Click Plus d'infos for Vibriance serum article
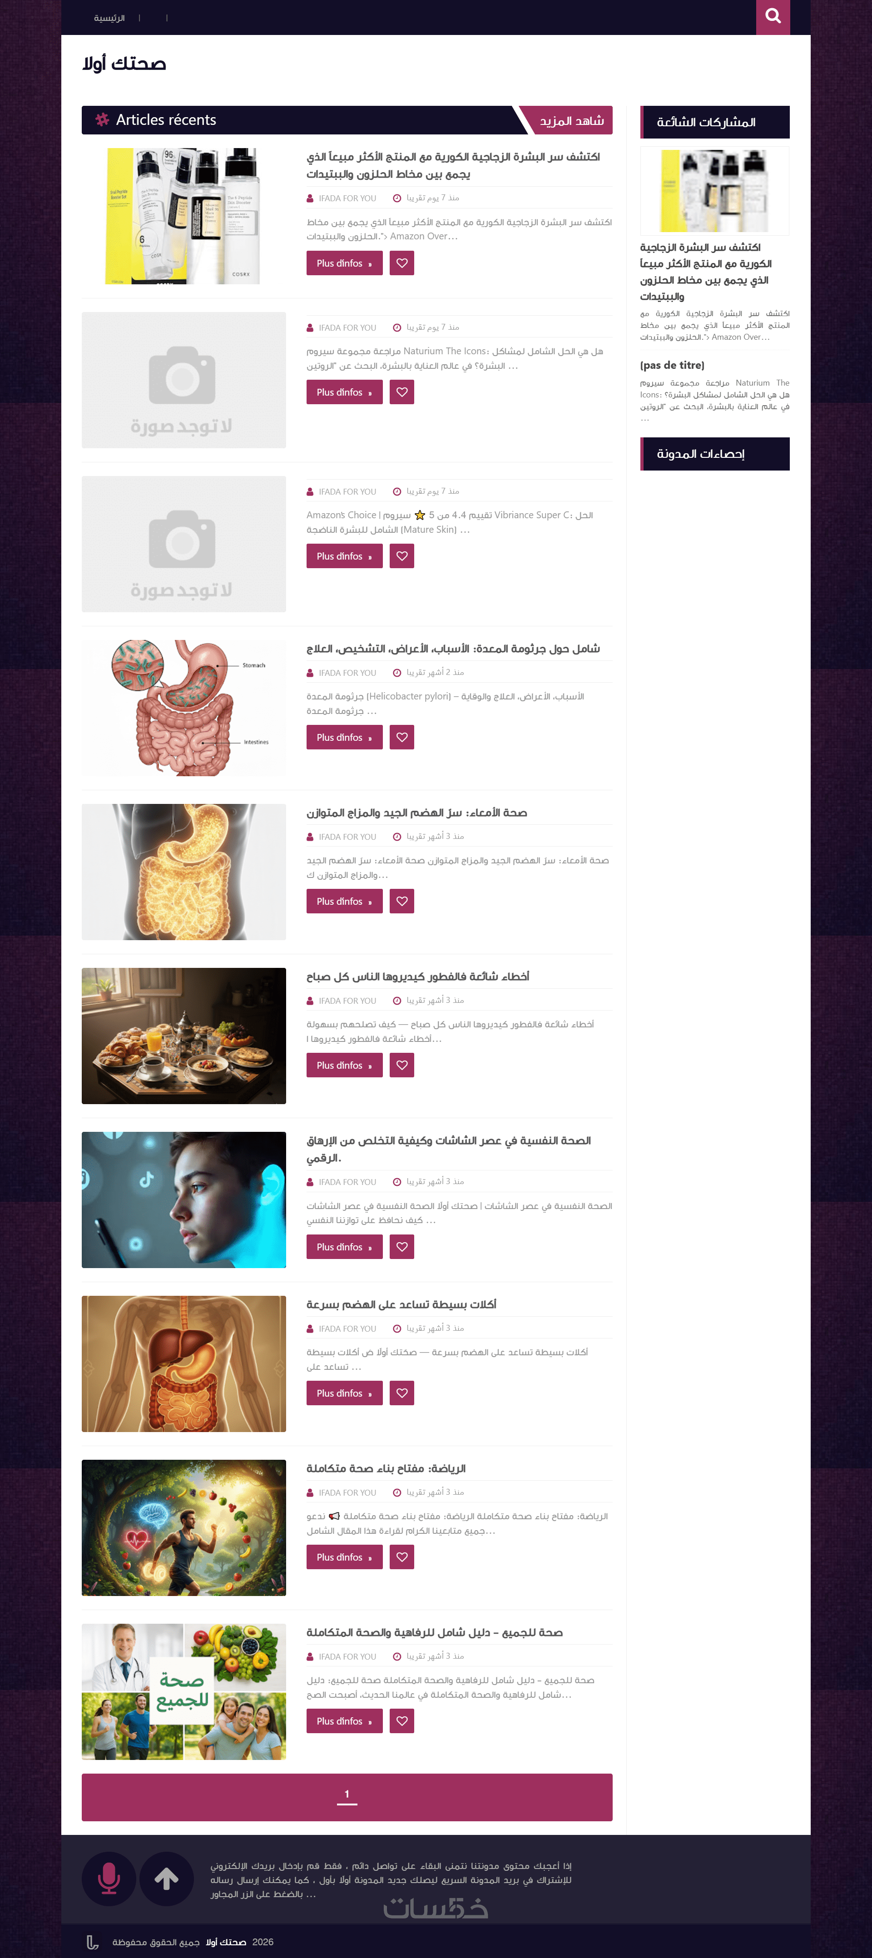This screenshot has width=872, height=1958. [344, 556]
